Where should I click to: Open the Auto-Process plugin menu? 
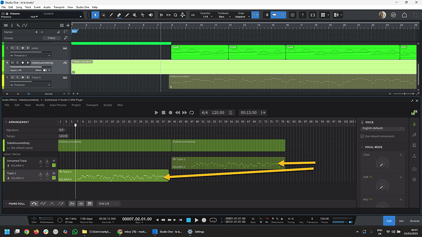point(58,105)
